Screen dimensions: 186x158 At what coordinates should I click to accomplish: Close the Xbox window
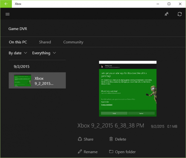click(x=180, y=4)
